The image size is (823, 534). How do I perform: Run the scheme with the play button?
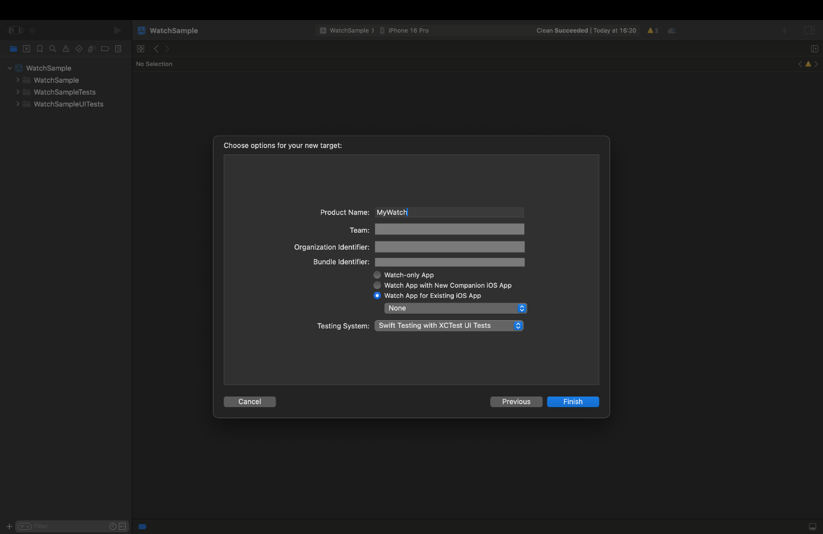point(117,30)
